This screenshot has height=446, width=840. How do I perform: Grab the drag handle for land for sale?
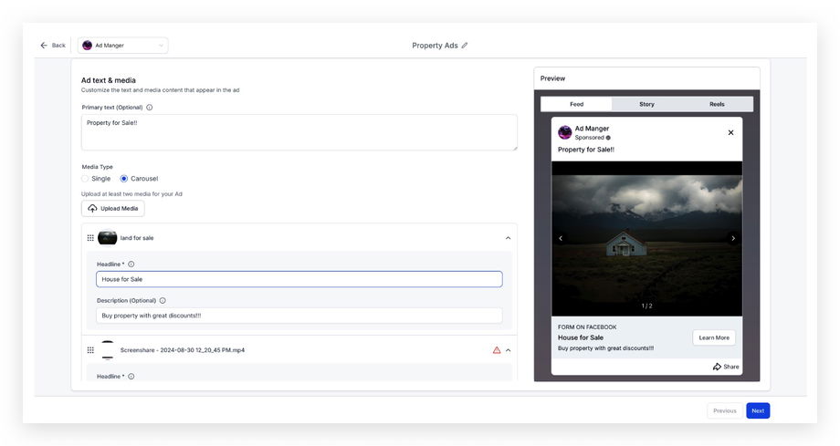click(x=90, y=238)
